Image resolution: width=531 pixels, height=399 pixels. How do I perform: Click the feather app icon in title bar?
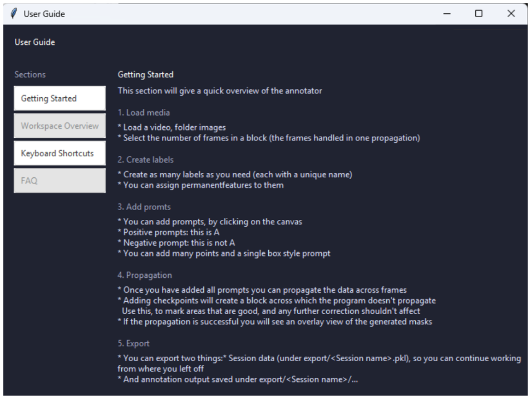coord(13,14)
